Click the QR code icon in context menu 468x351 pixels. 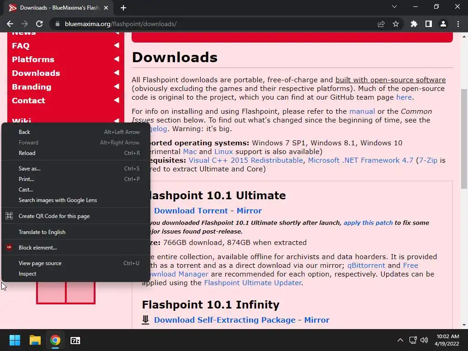click(9, 216)
